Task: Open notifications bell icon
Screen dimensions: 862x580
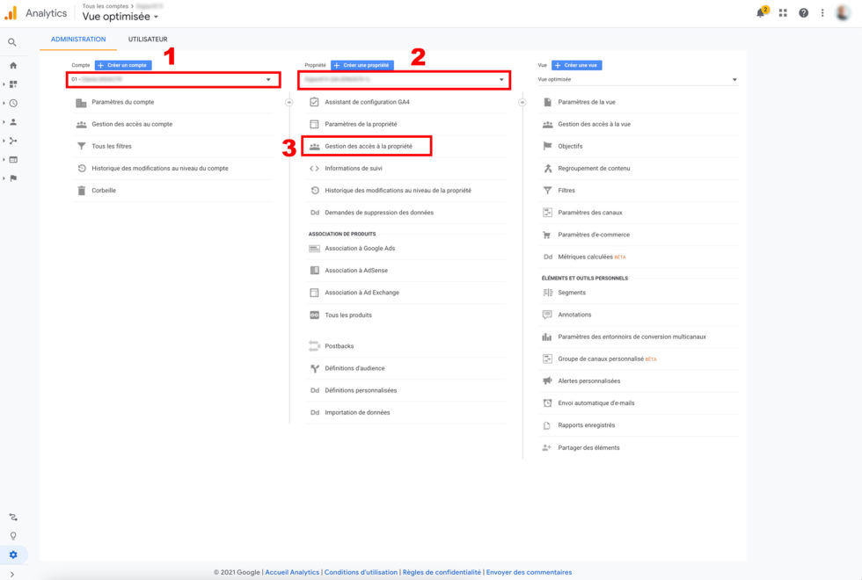Action: [761, 13]
